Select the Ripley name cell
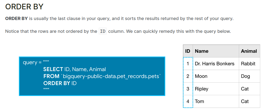Screen dimensions: 265x112 point(202,89)
